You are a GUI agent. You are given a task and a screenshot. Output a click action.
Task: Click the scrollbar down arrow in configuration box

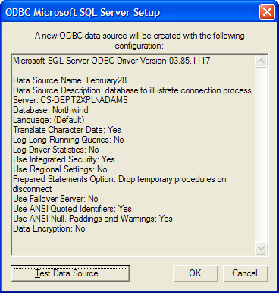(261, 248)
